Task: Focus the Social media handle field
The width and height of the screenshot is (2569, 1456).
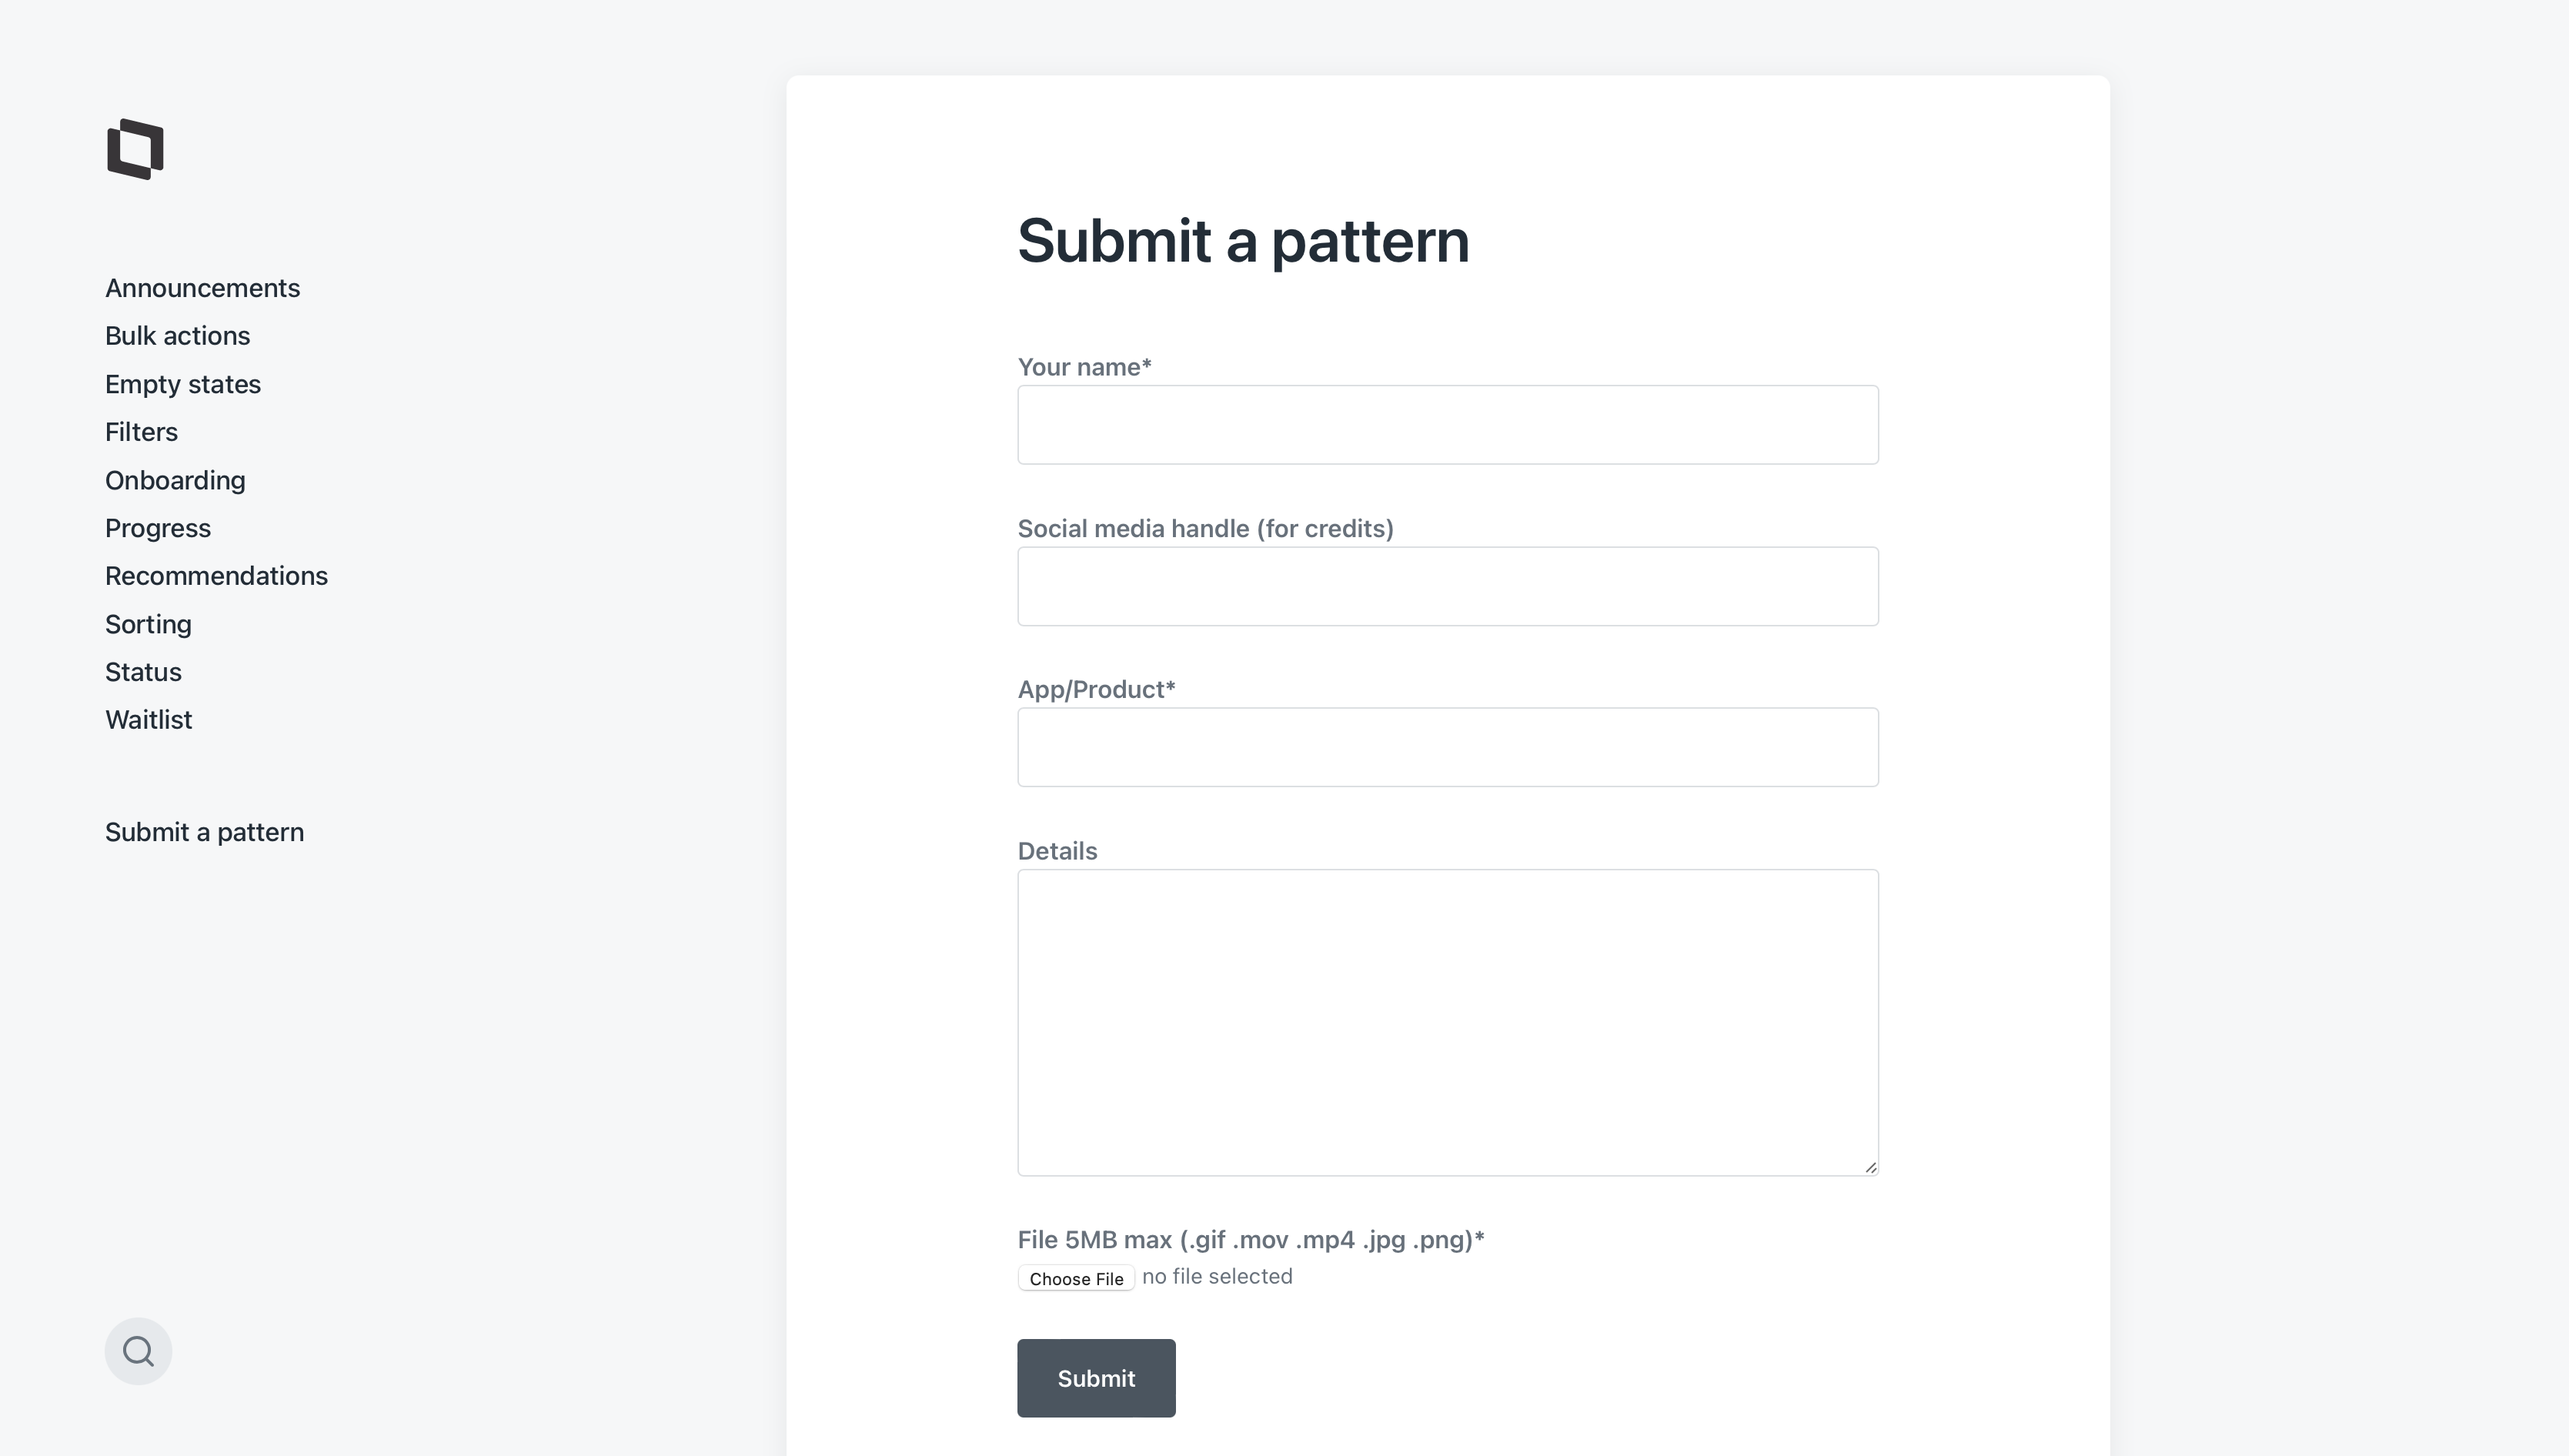Action: coord(1447,586)
